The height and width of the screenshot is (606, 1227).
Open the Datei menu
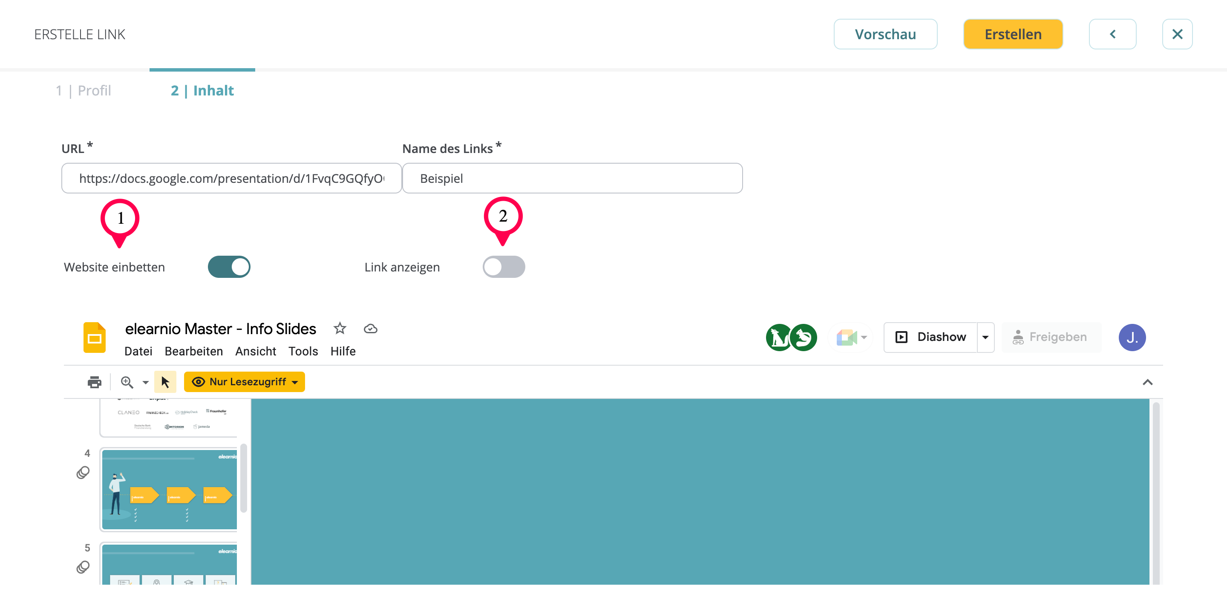(x=138, y=351)
